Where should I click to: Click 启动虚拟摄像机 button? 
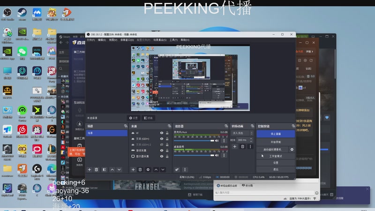[272, 150]
